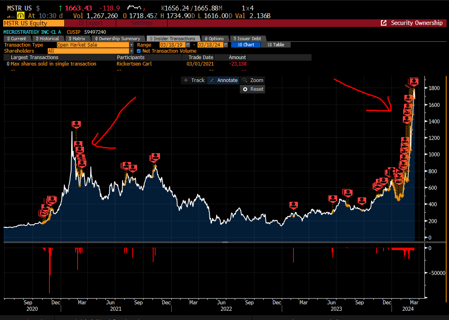Click the Security Ownership pop-out icon
This screenshot has height=320, width=449.
384,23
